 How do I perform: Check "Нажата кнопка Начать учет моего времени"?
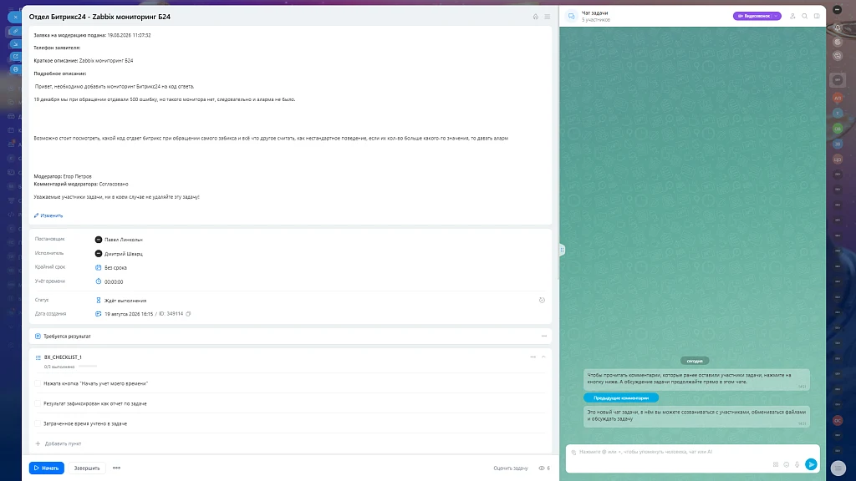(x=38, y=384)
